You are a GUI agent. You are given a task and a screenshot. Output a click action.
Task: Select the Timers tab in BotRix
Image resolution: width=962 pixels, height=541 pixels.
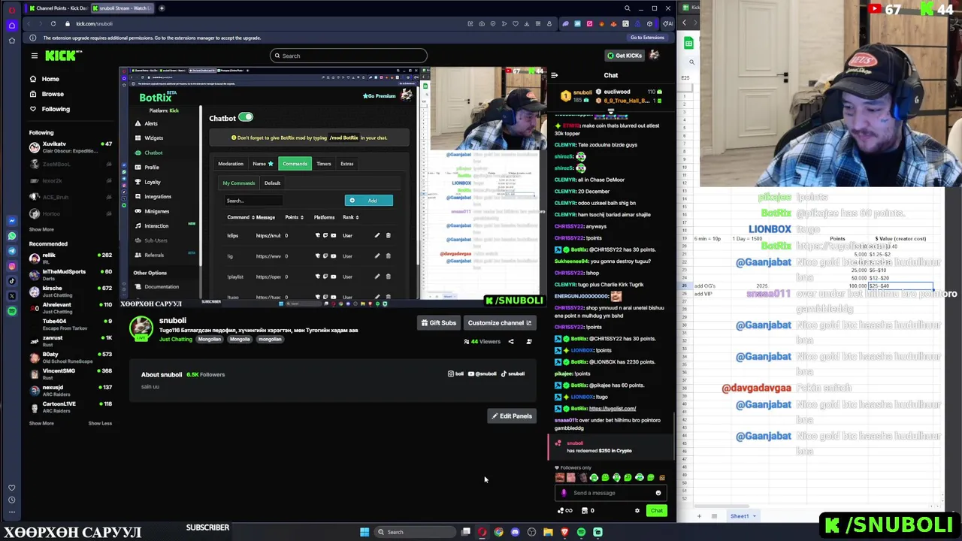(324, 164)
